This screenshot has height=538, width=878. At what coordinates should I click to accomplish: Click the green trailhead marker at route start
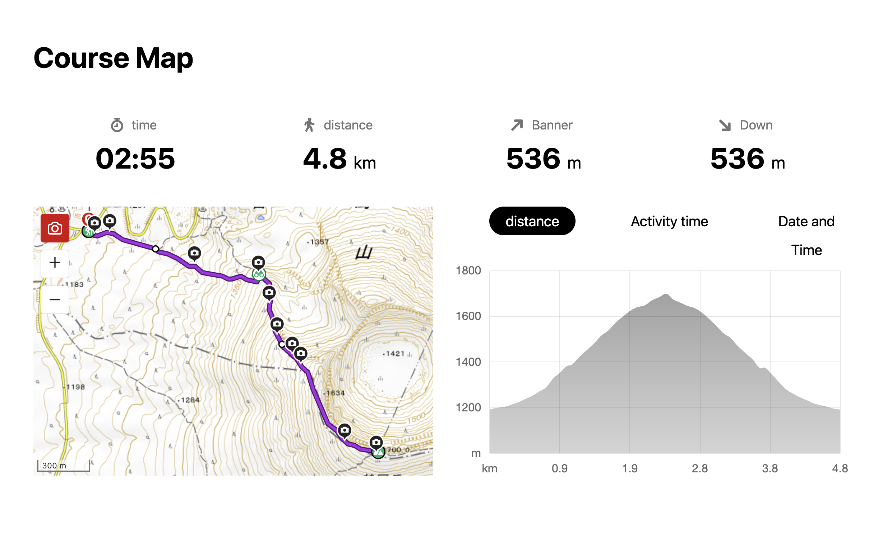[87, 232]
